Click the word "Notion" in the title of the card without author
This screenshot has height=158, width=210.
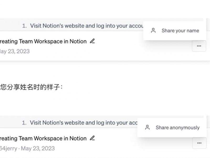(78, 41)
